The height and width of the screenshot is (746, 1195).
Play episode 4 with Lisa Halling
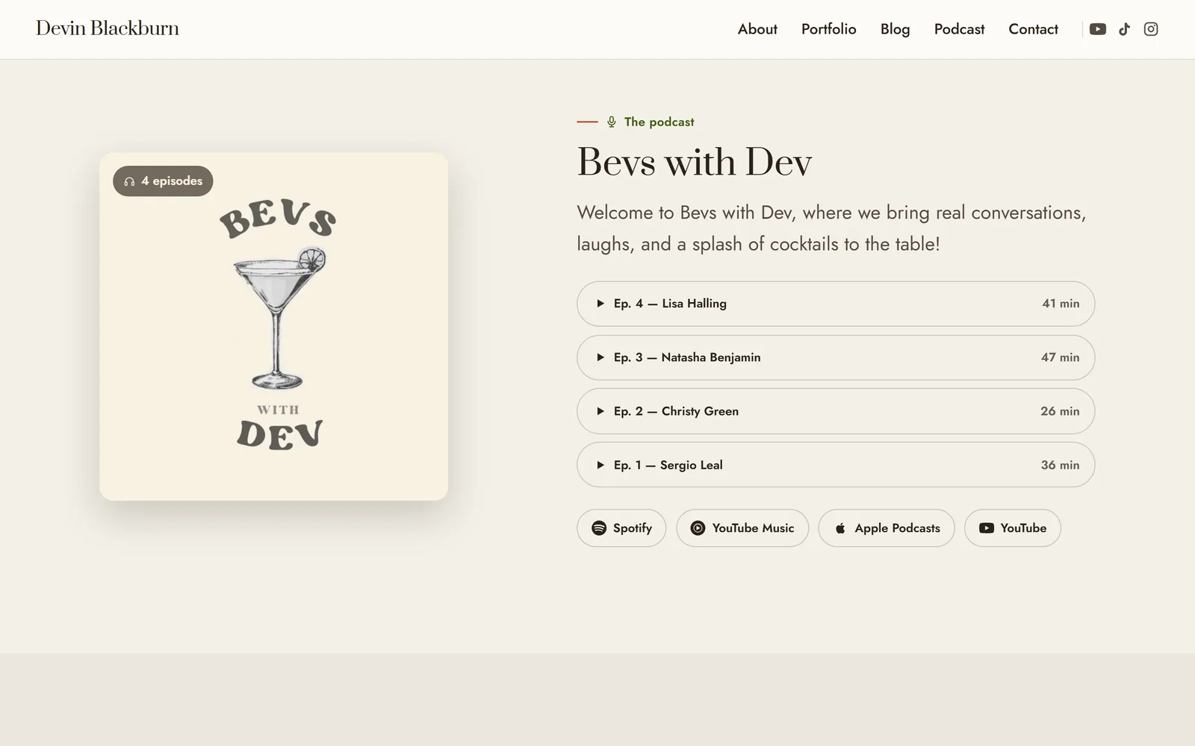[x=836, y=304]
